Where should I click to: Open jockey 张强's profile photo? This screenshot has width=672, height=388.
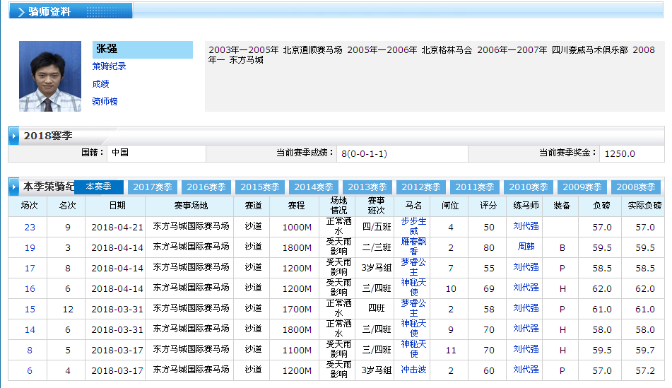pos(50,76)
